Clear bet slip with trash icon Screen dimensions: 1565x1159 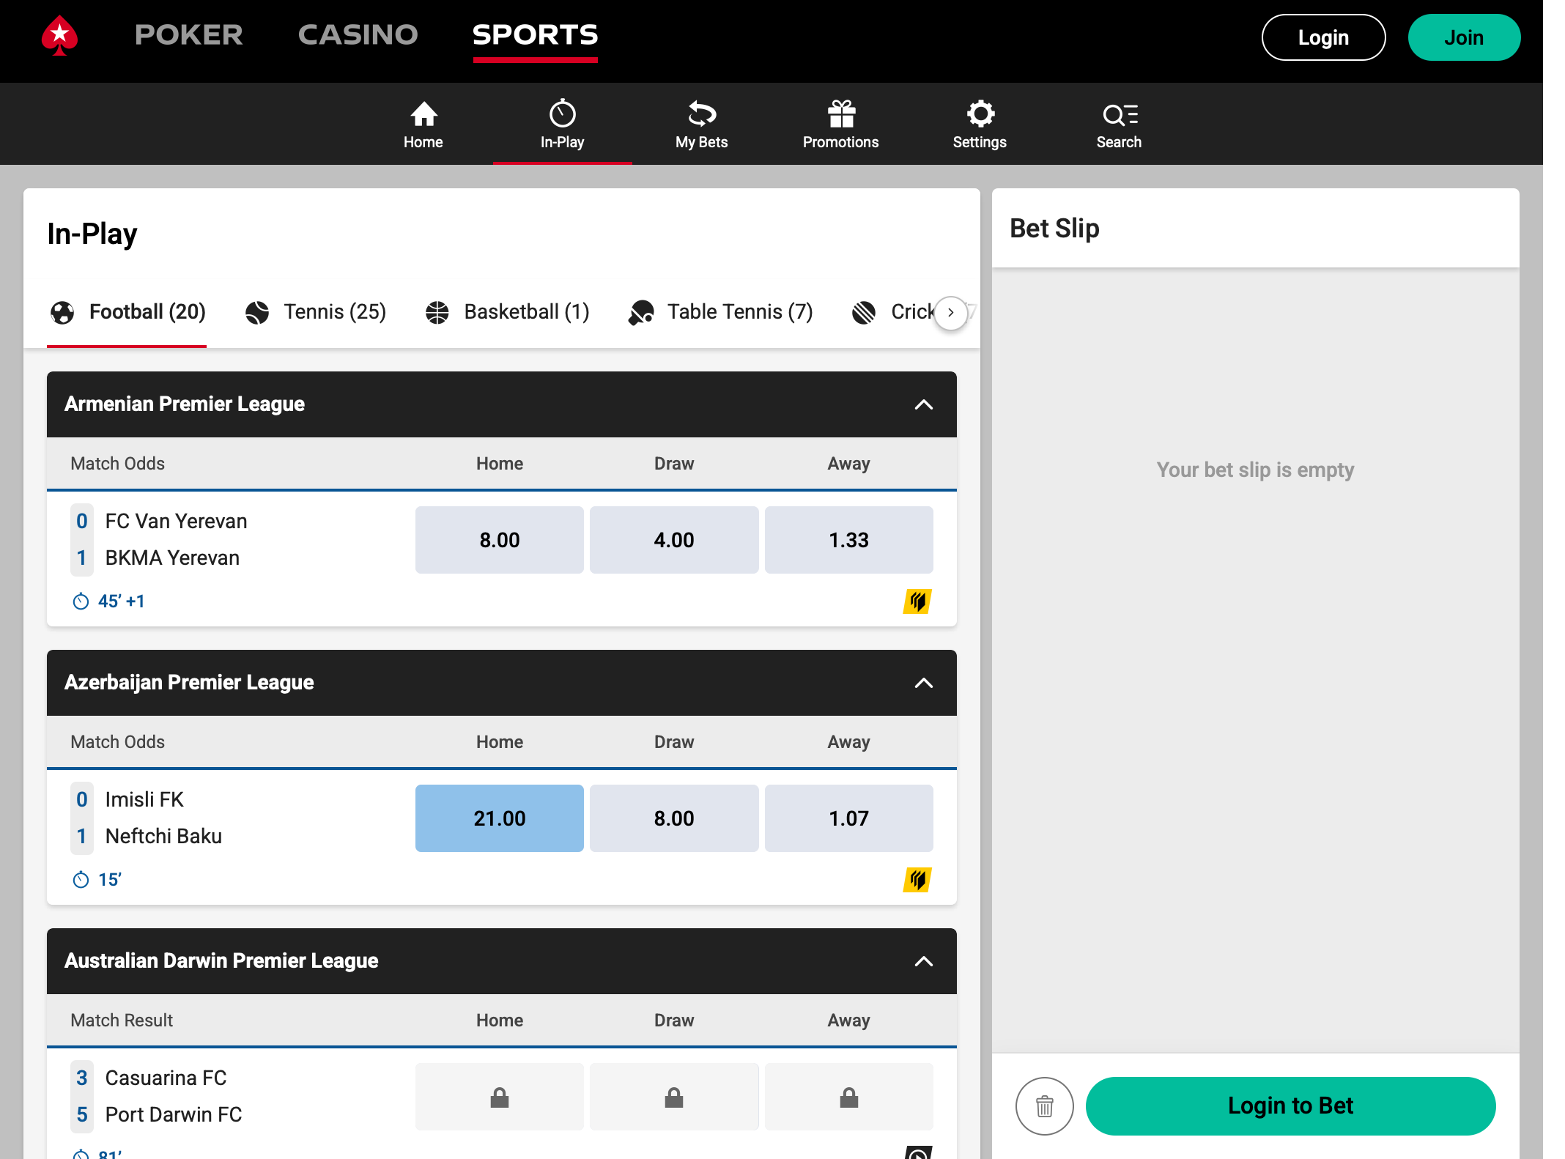1044,1106
